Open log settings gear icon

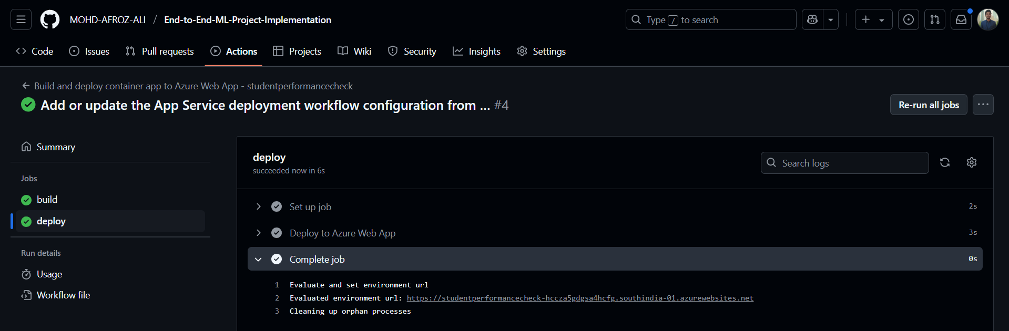971,162
